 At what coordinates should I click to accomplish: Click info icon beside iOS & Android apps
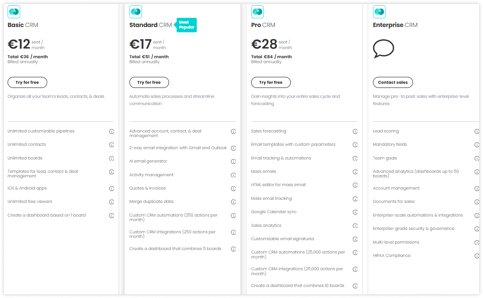click(112, 188)
